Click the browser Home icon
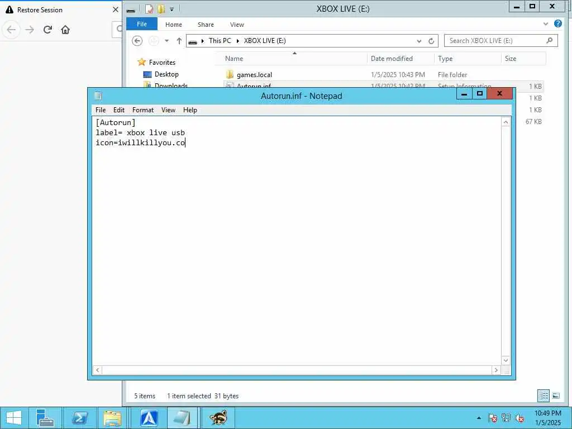The image size is (572, 429). (65, 30)
